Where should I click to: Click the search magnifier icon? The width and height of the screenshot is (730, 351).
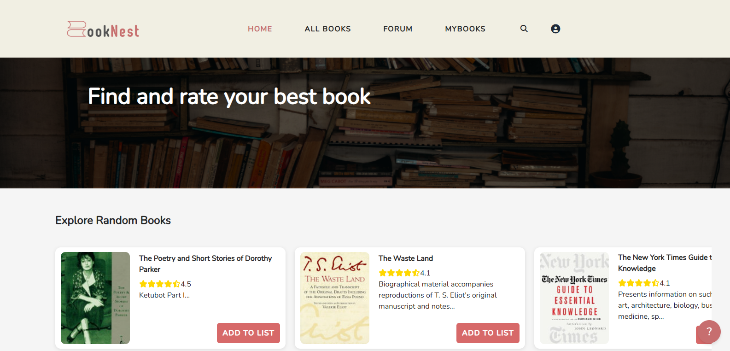pos(524,29)
